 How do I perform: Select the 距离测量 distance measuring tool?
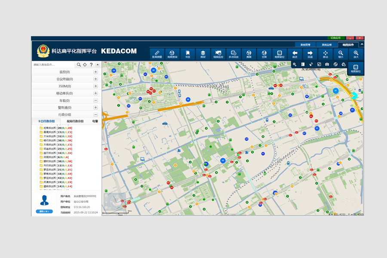coord(157,54)
